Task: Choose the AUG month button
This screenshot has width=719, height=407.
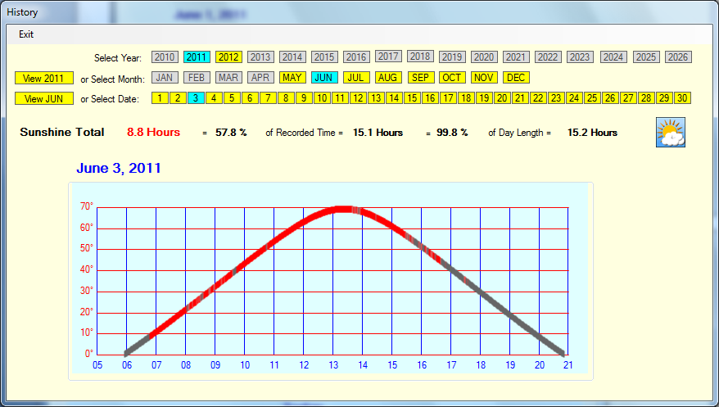Action: pos(388,78)
